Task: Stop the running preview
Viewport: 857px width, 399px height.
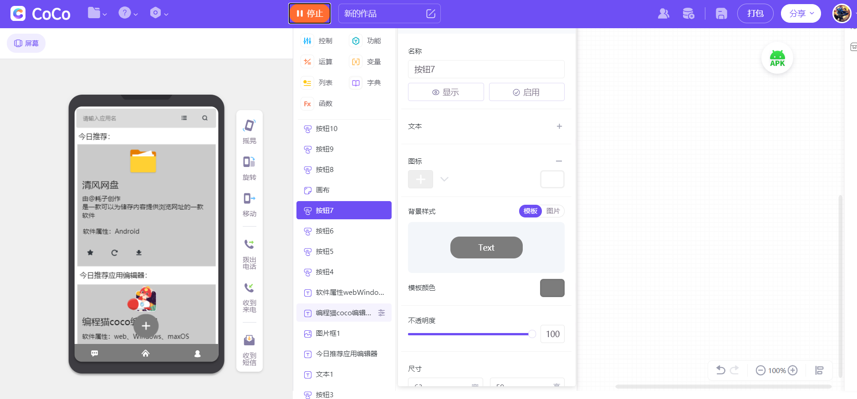Action: tap(310, 14)
